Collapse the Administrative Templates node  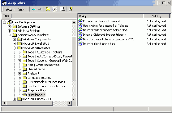pyautogui.click(x=9, y=35)
